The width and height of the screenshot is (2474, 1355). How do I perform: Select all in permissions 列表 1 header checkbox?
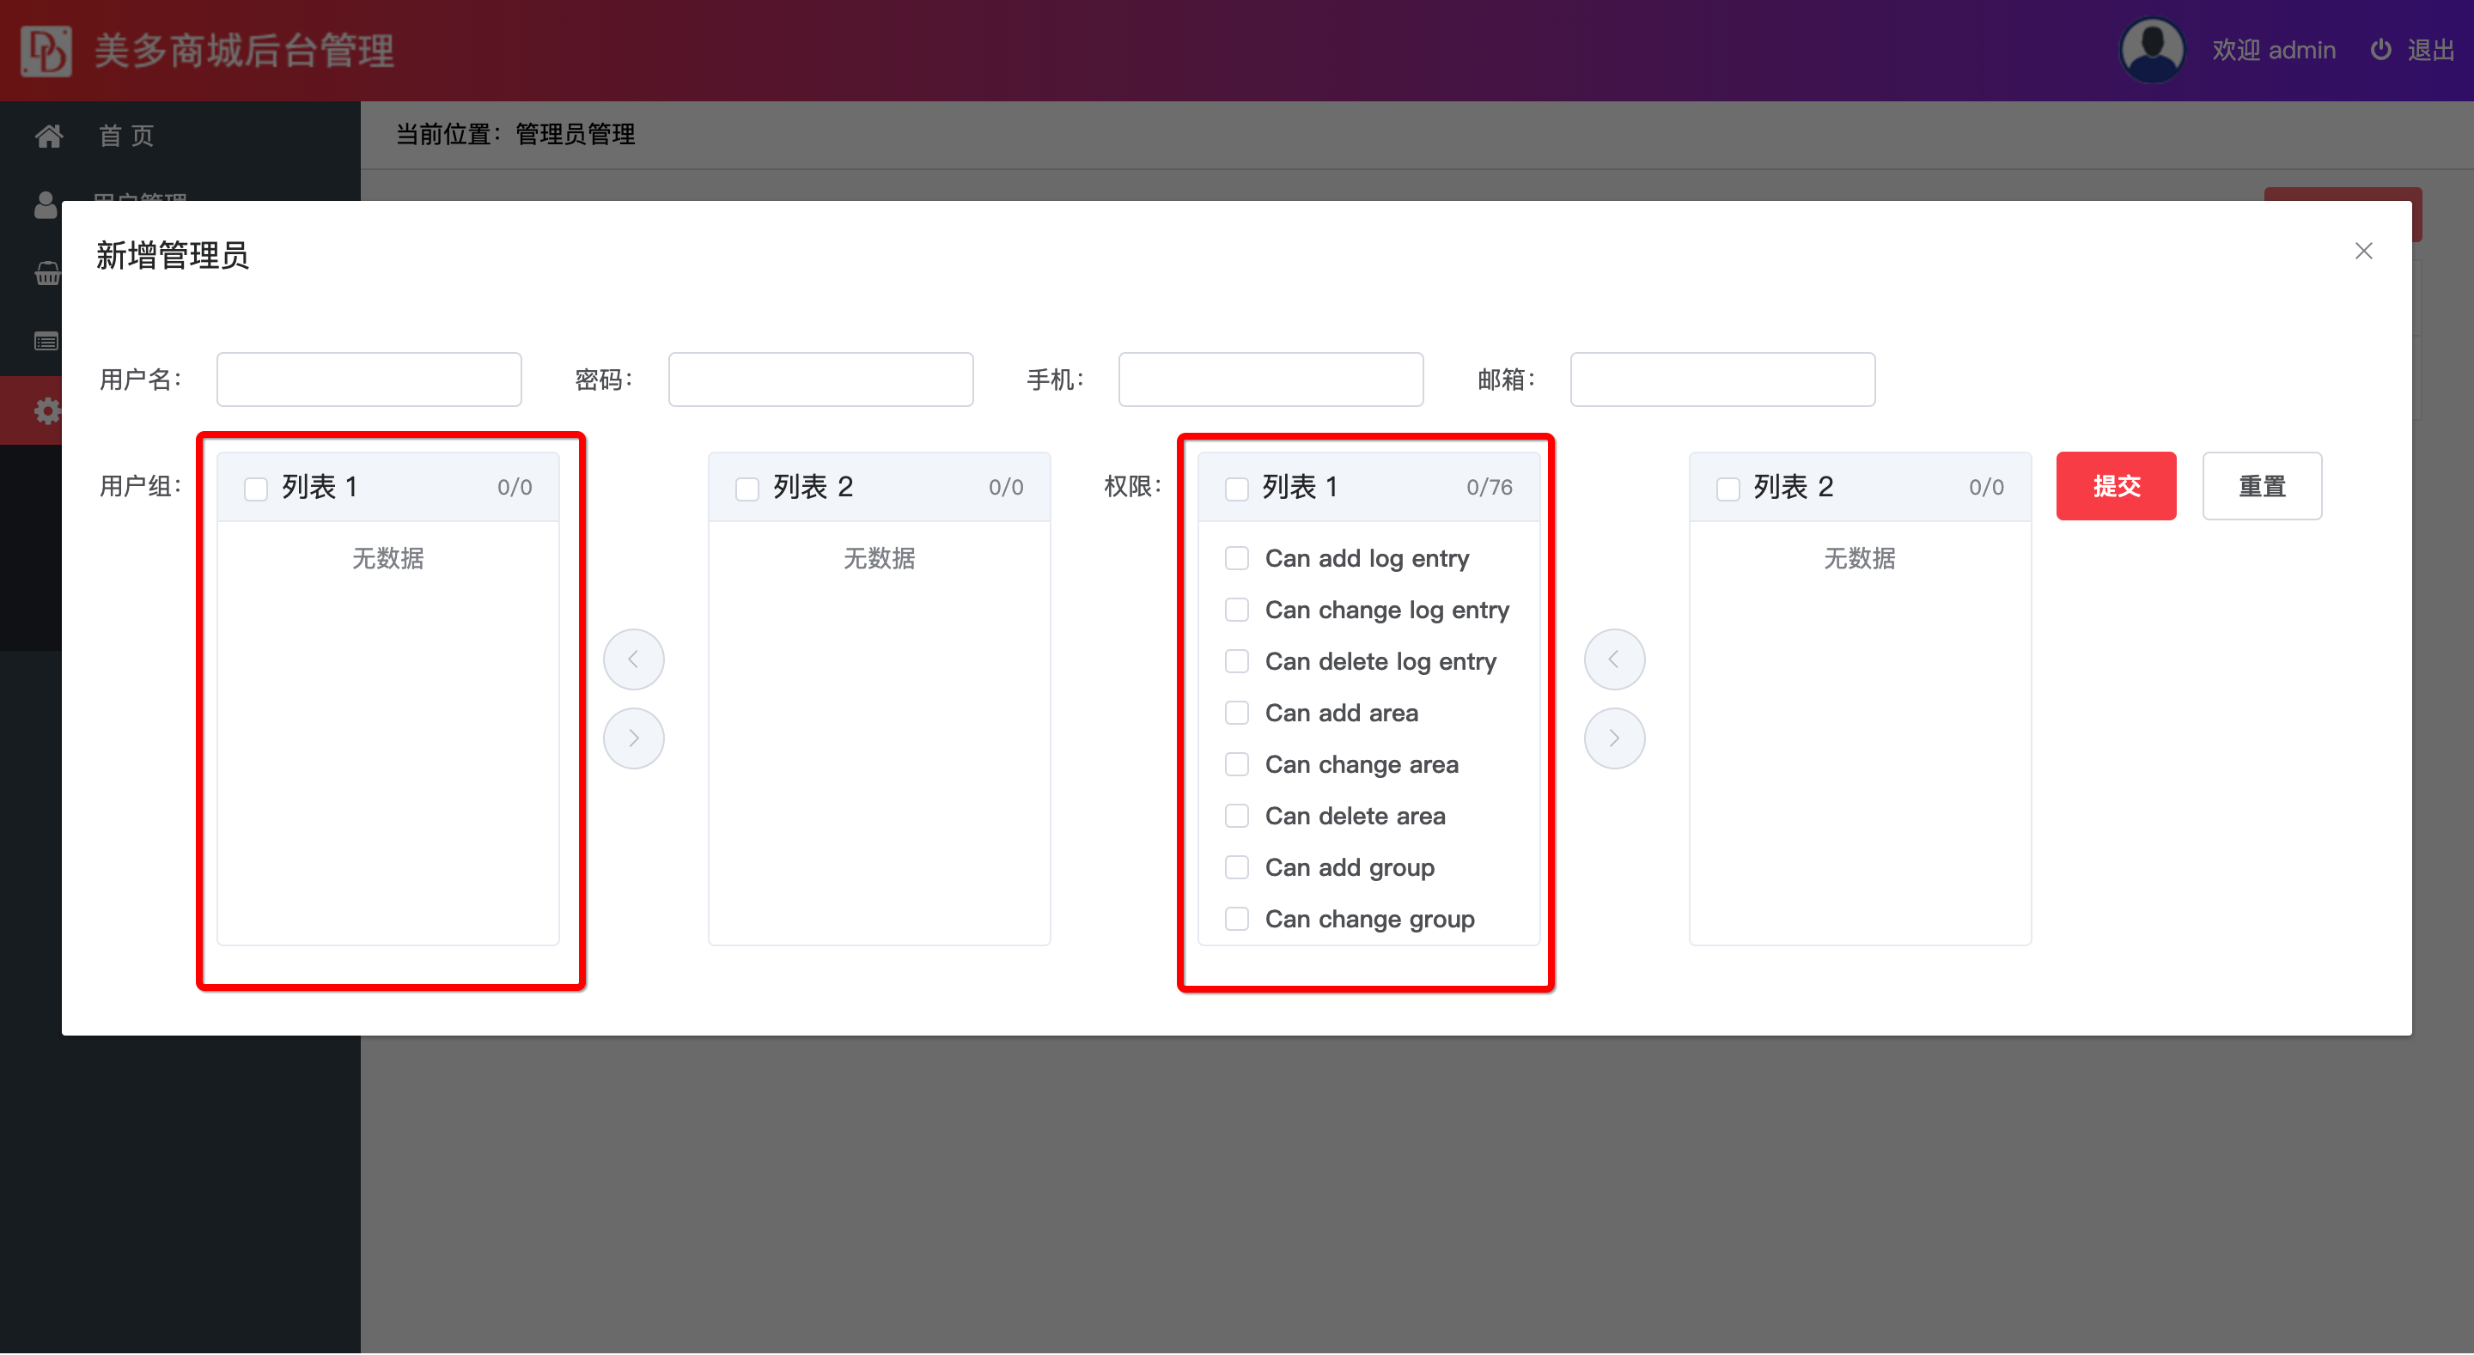point(1236,488)
